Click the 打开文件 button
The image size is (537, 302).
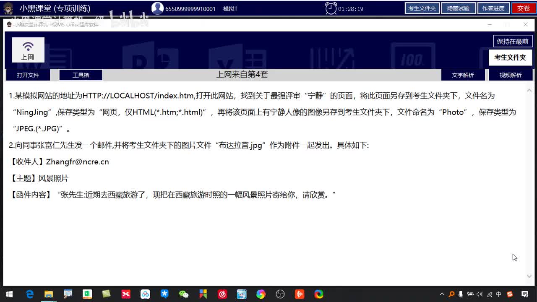click(28, 75)
